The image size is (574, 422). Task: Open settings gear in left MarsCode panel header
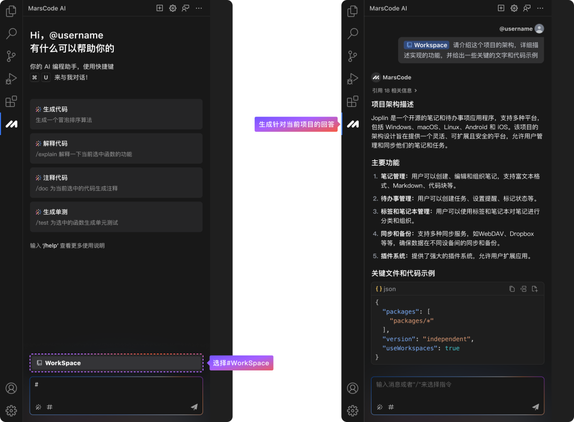[x=173, y=8]
